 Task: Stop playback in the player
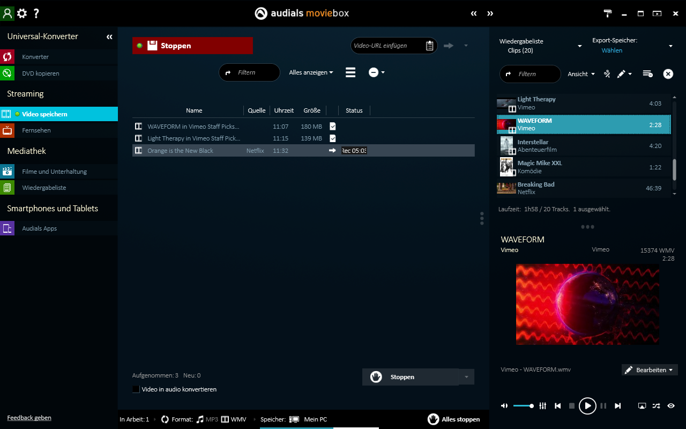click(x=572, y=406)
